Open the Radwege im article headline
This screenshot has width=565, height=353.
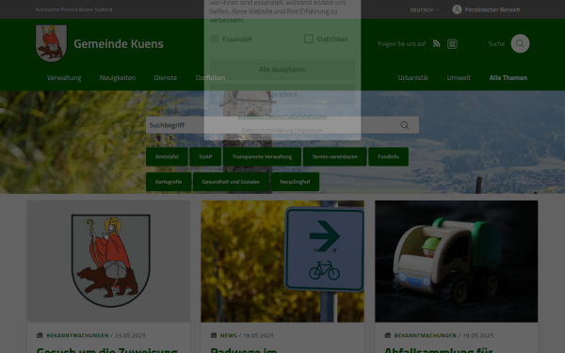click(x=244, y=350)
